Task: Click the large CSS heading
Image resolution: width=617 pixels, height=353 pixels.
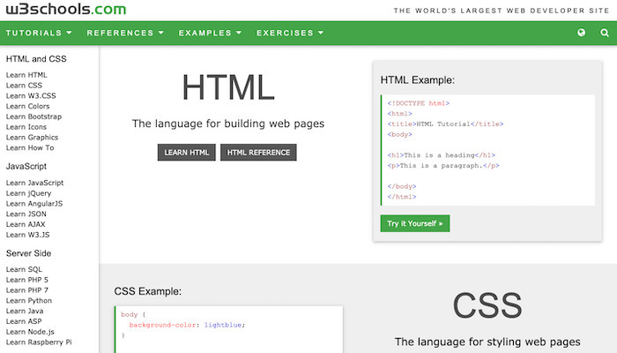Action: click(487, 305)
